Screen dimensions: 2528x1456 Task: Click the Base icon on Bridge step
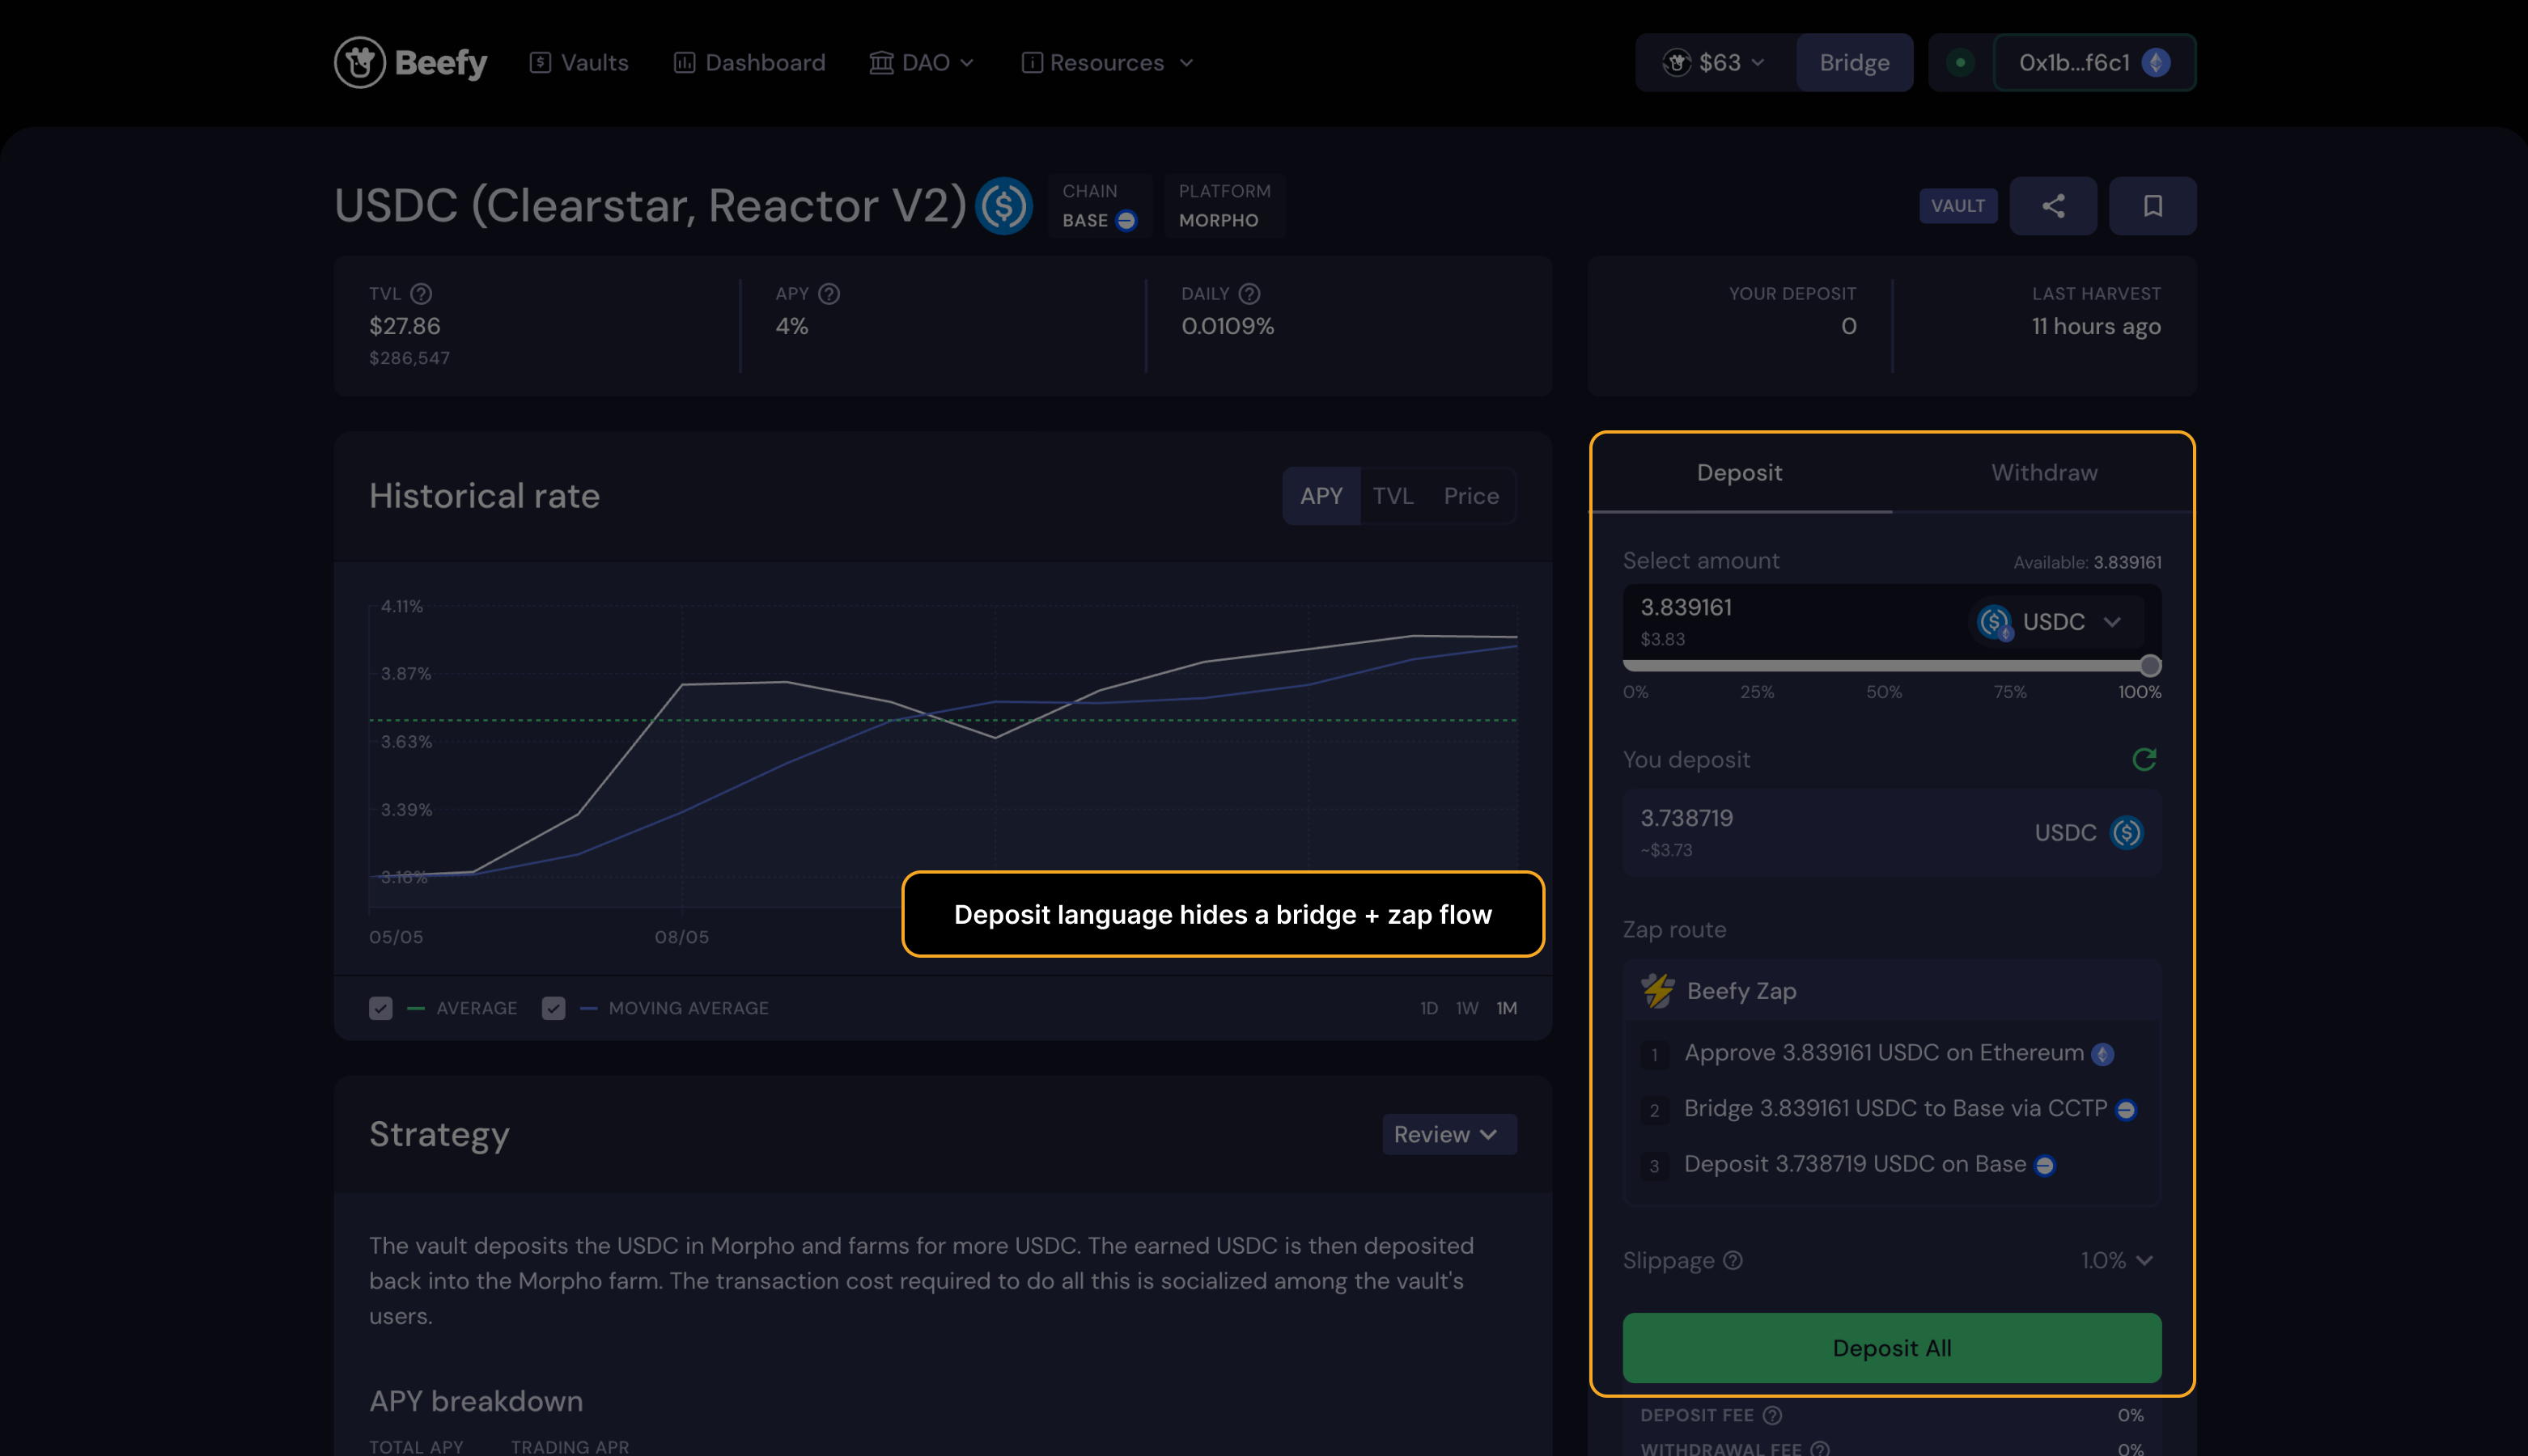point(2125,1110)
